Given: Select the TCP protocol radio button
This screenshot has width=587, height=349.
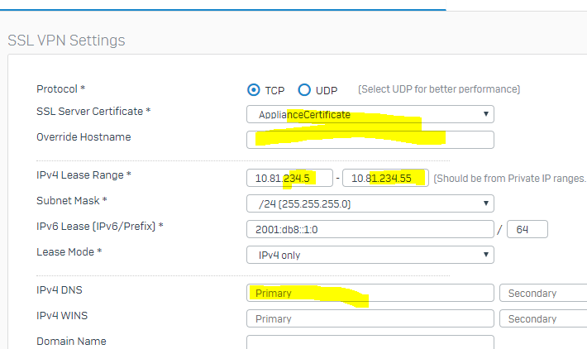Looking at the screenshot, I should (254, 90).
